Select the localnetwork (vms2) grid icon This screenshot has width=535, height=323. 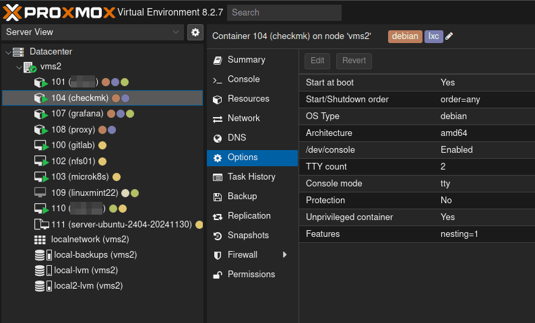40,240
